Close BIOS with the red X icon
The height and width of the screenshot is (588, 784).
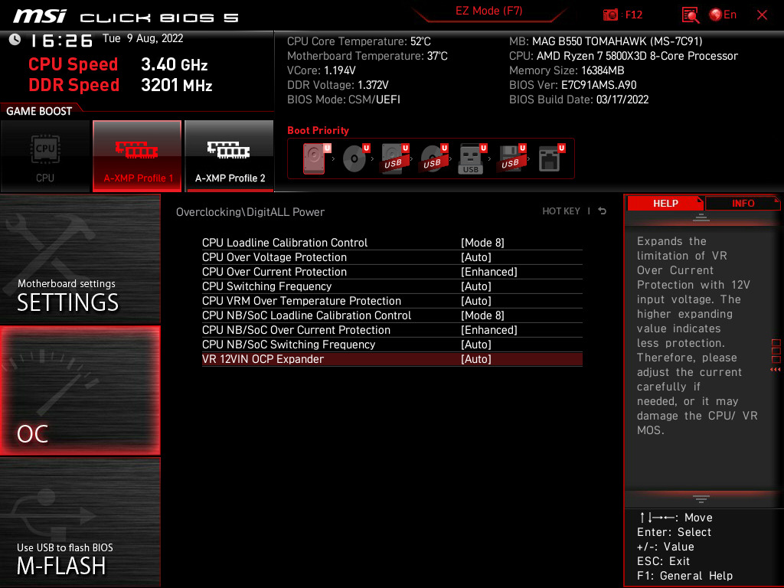click(x=762, y=15)
